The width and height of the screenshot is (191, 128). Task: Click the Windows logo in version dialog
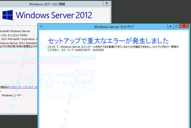(8, 15)
